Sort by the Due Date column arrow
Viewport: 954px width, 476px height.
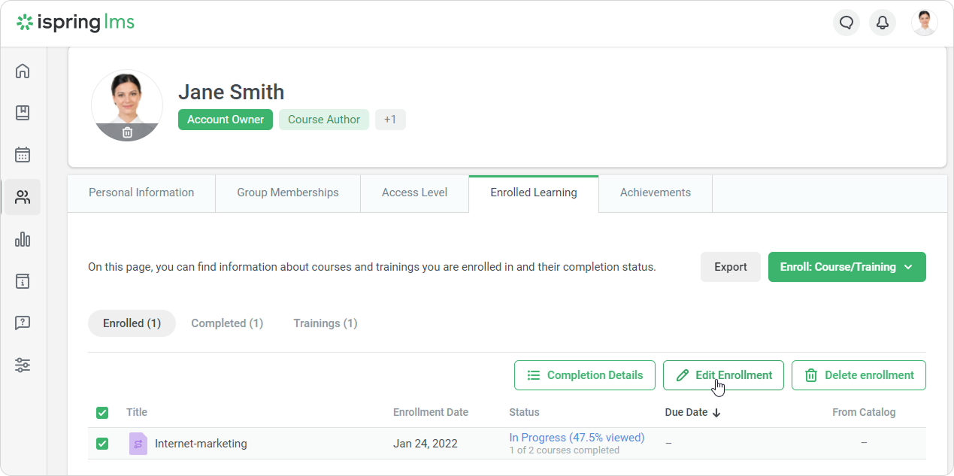click(x=716, y=413)
